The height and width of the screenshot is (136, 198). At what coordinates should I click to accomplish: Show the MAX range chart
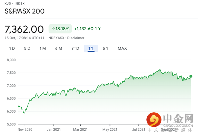tap(122, 49)
